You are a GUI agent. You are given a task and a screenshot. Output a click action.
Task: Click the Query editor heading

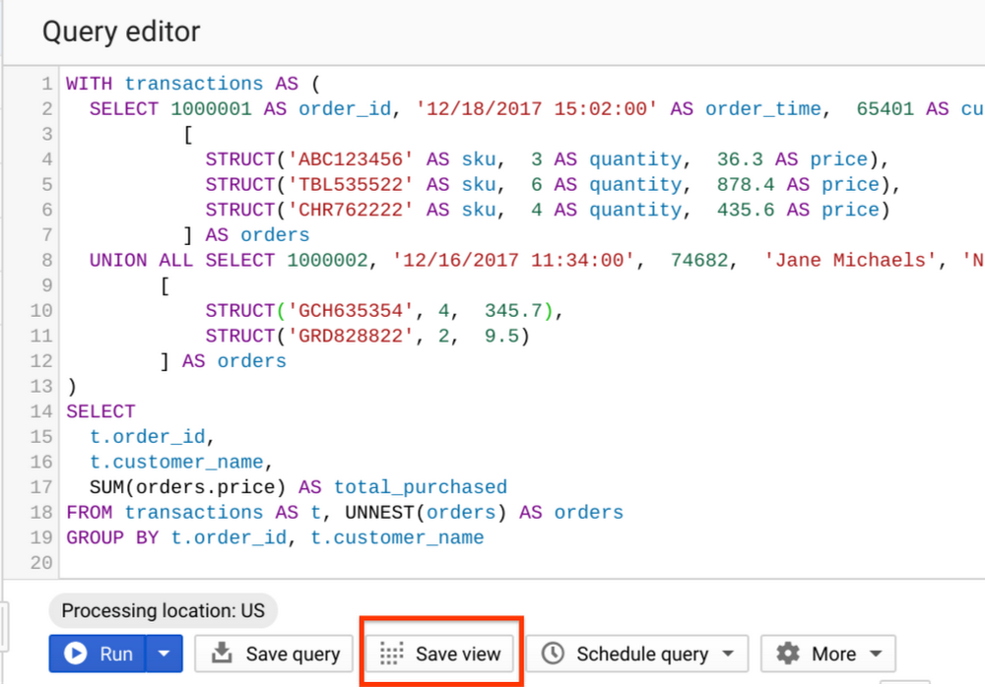(x=120, y=31)
